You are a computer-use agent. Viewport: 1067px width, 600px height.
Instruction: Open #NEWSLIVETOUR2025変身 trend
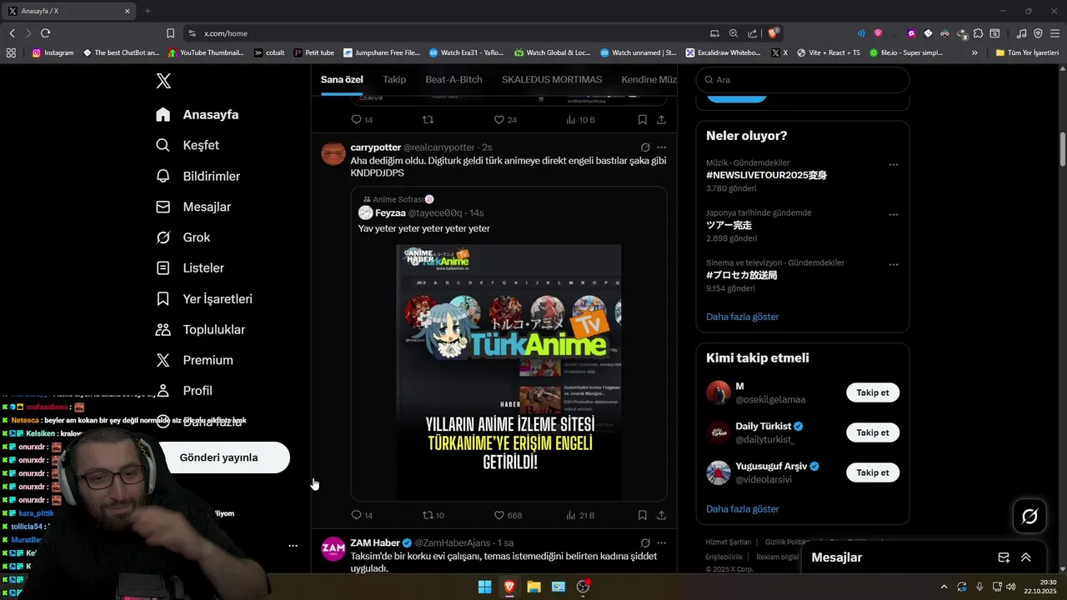tap(766, 176)
